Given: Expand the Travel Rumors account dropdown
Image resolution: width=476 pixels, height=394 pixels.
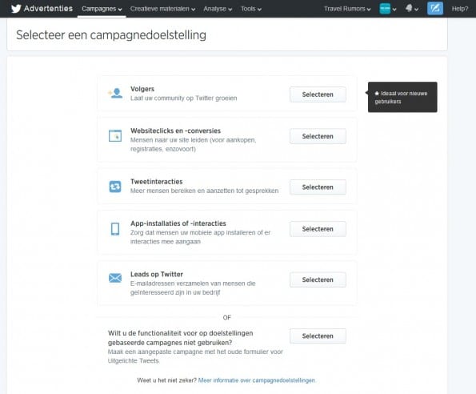Looking at the screenshot, I should click(347, 9).
